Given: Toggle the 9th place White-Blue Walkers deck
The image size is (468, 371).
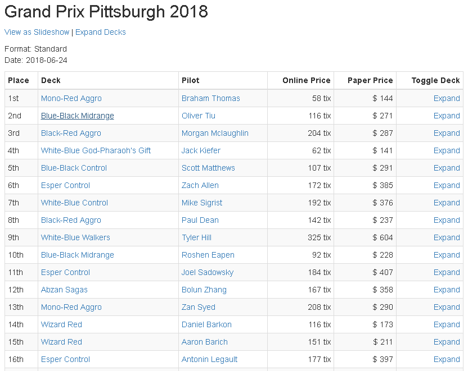Looking at the screenshot, I should tap(447, 237).
